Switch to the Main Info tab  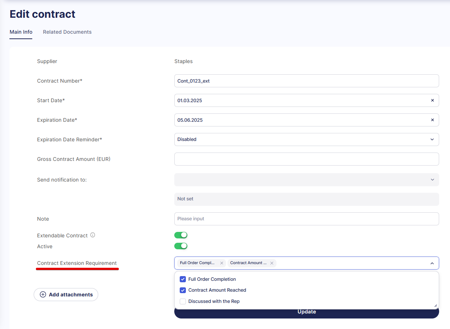pyautogui.click(x=21, y=32)
